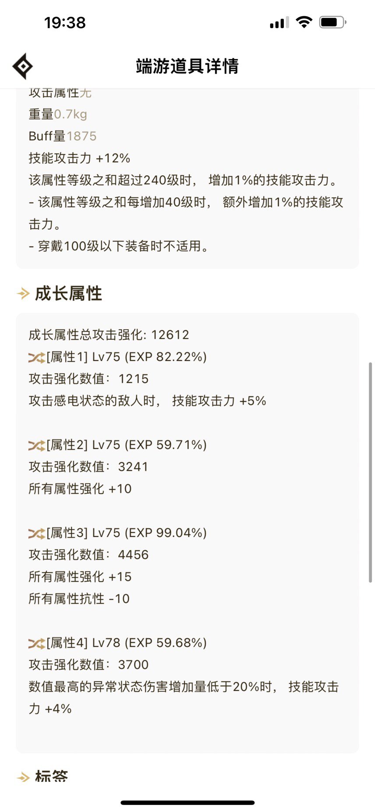Tap the shuffle icon beside 属性2
This screenshot has height=812, width=375.
coord(37,445)
